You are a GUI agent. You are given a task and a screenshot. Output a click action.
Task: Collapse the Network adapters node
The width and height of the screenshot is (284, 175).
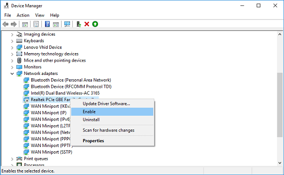click(x=12, y=74)
